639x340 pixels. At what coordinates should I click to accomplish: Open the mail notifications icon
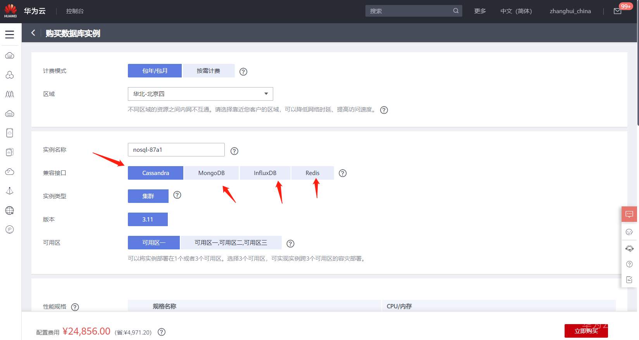(618, 11)
